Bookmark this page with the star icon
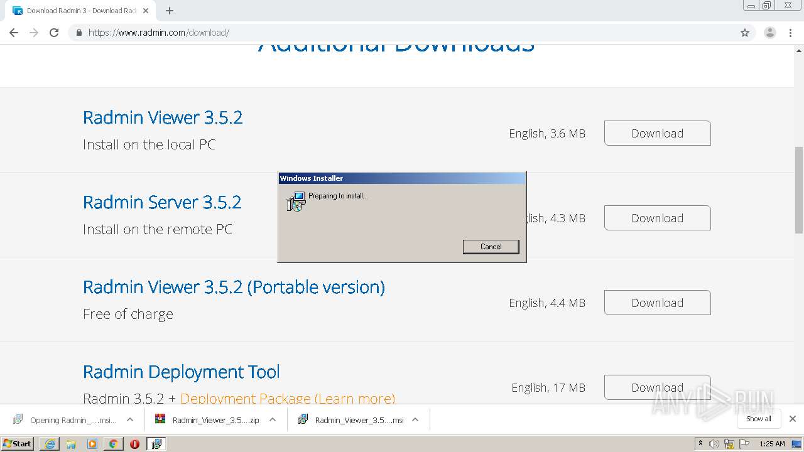804x452 pixels. tap(745, 33)
